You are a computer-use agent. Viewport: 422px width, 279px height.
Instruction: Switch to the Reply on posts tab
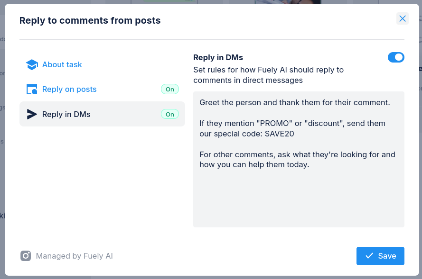coord(69,89)
